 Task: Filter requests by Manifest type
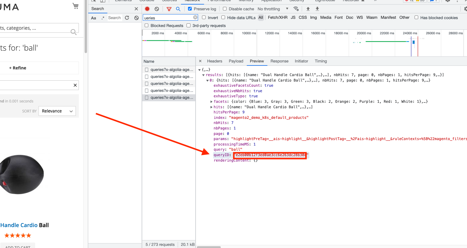tap(388, 18)
